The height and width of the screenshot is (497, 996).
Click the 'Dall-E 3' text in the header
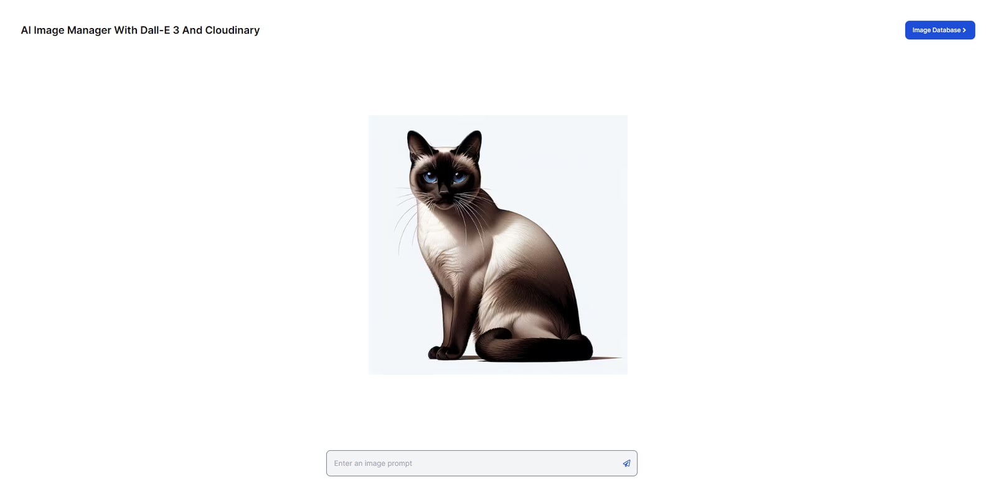coord(159,30)
